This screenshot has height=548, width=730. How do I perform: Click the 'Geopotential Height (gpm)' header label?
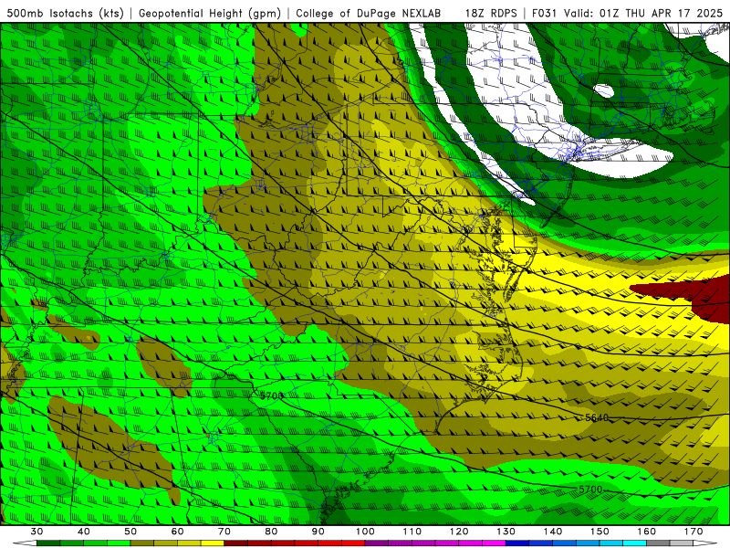(x=210, y=13)
